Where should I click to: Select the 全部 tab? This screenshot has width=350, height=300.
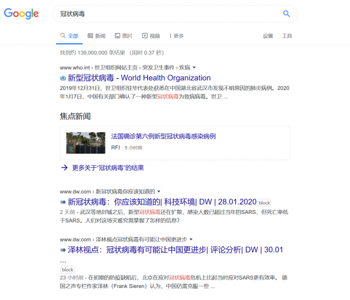click(x=69, y=36)
